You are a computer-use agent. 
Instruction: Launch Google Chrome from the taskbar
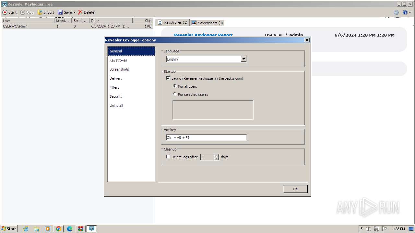tap(59, 229)
